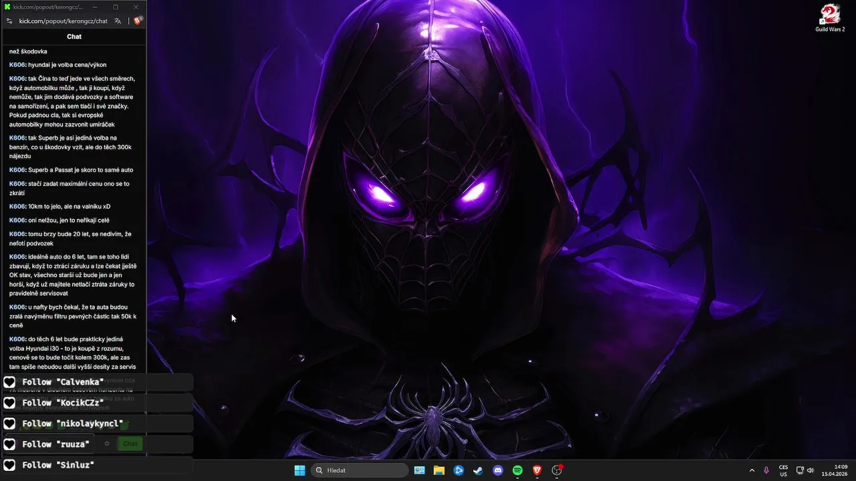Click the Follow "KocikCZz" alert text

[63, 403]
